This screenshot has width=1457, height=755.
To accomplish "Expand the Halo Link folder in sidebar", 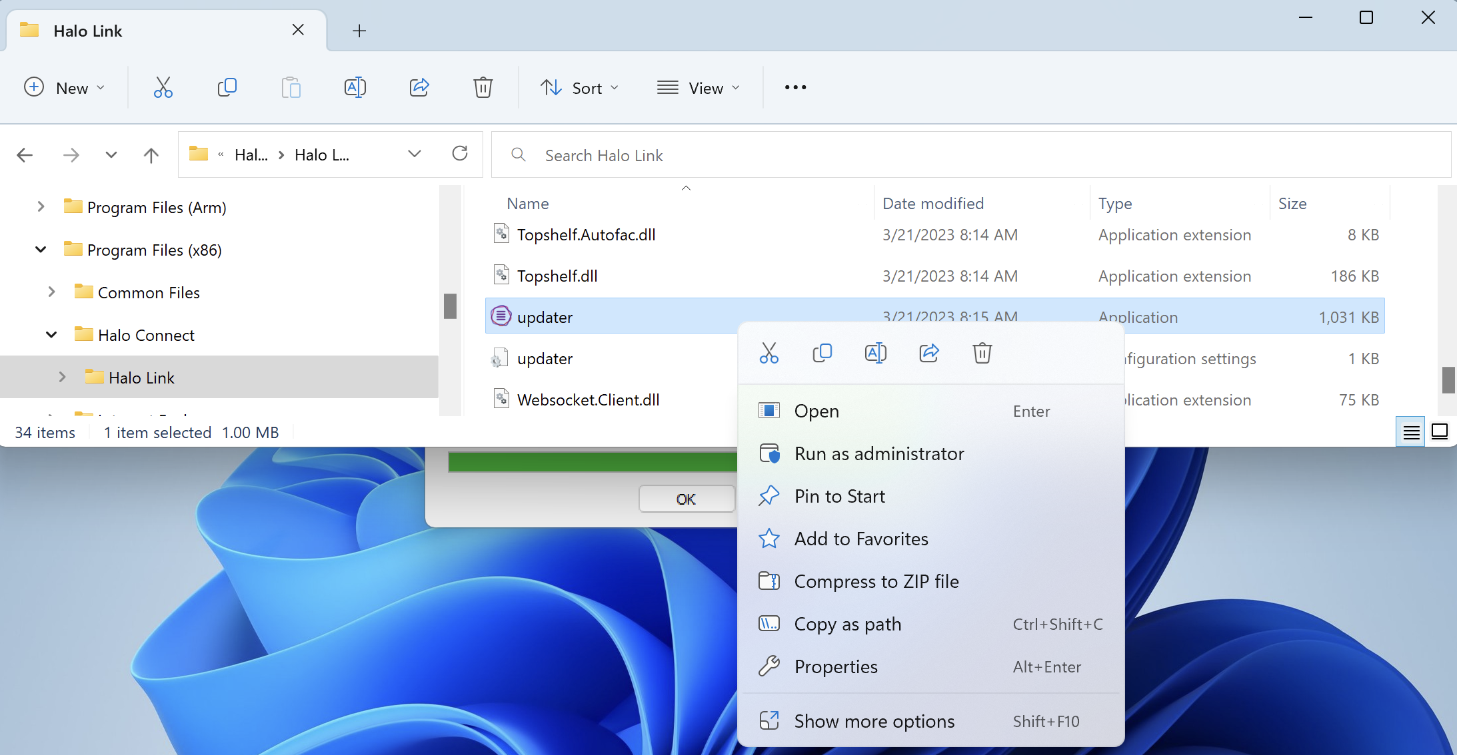I will (63, 377).
